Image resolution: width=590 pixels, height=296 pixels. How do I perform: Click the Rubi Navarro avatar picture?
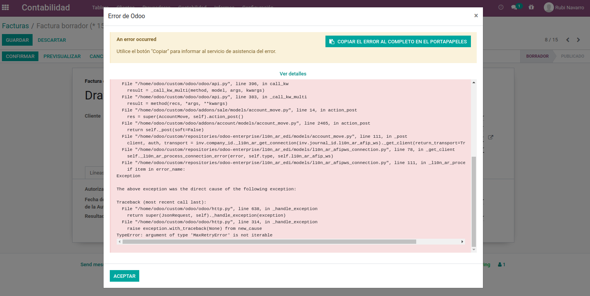click(x=548, y=7)
